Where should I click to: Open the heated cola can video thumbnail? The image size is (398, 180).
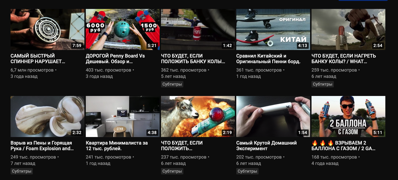[349, 29]
